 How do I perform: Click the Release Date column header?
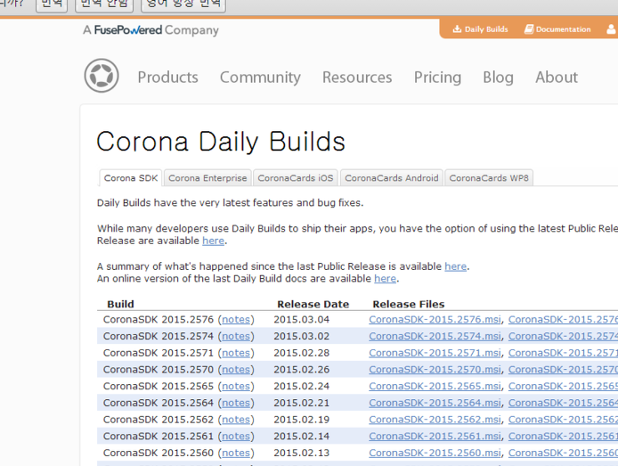click(313, 305)
